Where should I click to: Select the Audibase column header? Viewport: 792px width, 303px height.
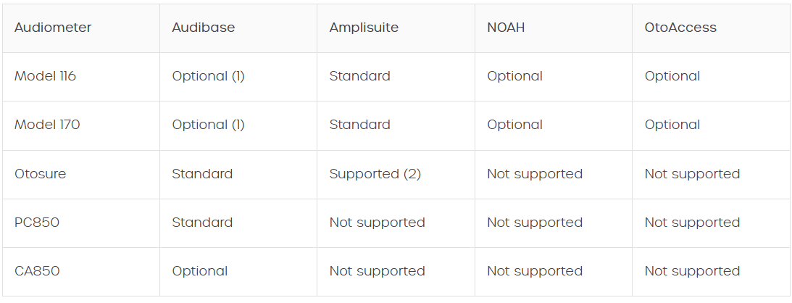[x=204, y=28]
